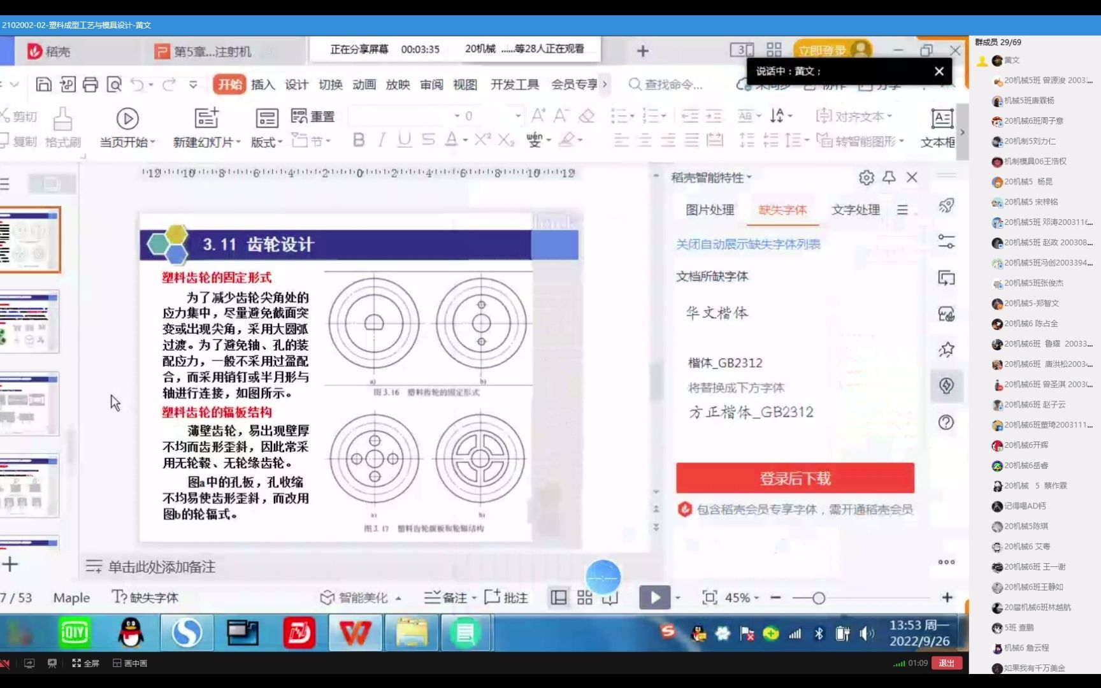Click the pin panel icon
The height and width of the screenshot is (688, 1101).
(x=889, y=178)
